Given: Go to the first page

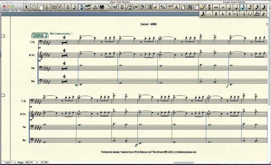Looking at the screenshot, I should click(27, 162).
